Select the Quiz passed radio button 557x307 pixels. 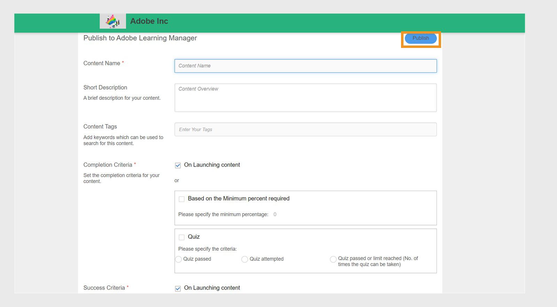pos(179,259)
